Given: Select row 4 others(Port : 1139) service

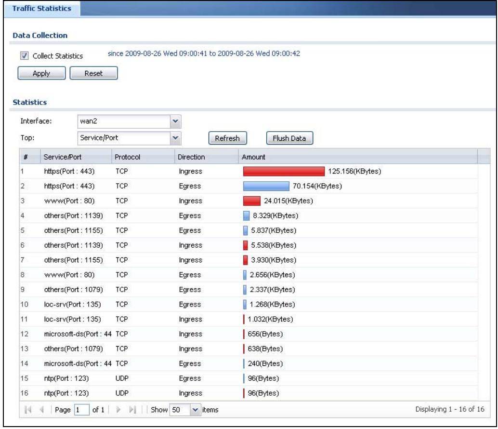Looking at the screenshot, I should 73,215.
